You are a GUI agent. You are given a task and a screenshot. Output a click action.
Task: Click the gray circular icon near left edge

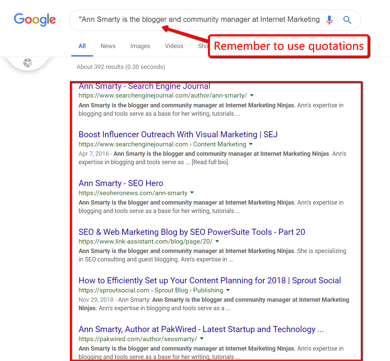coord(27,62)
